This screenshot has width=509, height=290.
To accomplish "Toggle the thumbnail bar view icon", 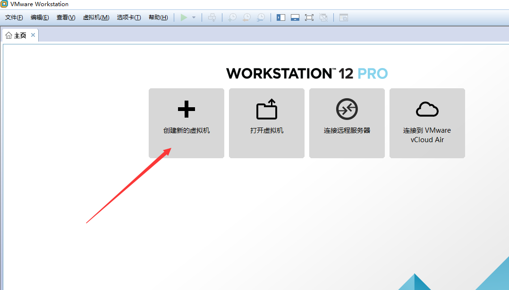I will click(x=295, y=17).
